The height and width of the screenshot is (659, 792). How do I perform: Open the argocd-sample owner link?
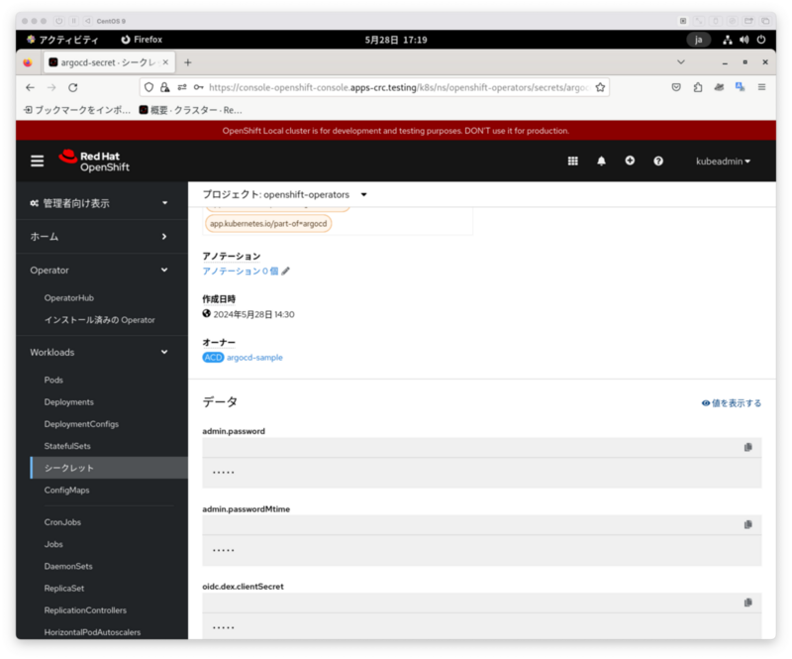point(254,358)
